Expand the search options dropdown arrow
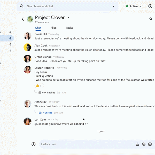 coord(113,6)
